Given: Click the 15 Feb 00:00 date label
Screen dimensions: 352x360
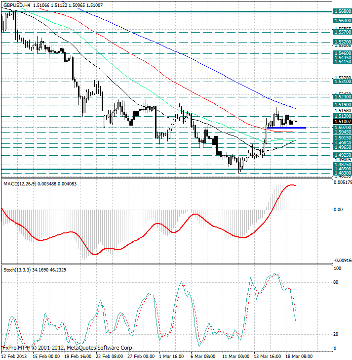Looking at the screenshot, I should (x=46, y=357).
